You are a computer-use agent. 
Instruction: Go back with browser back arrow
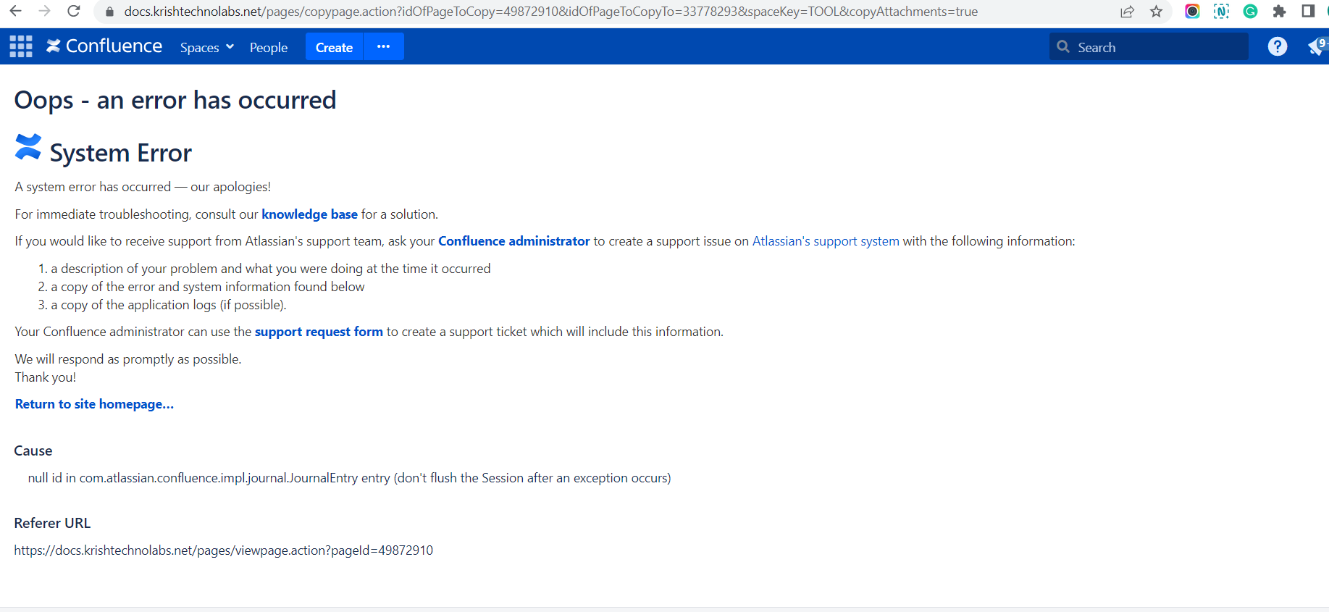tap(15, 12)
